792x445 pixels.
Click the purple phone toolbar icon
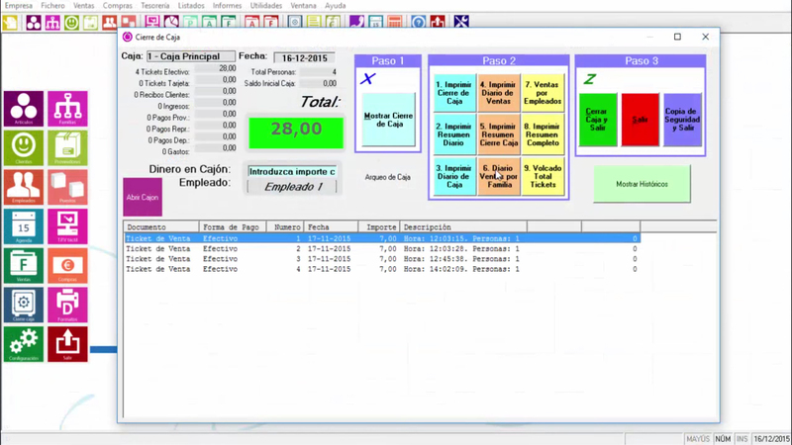click(356, 22)
